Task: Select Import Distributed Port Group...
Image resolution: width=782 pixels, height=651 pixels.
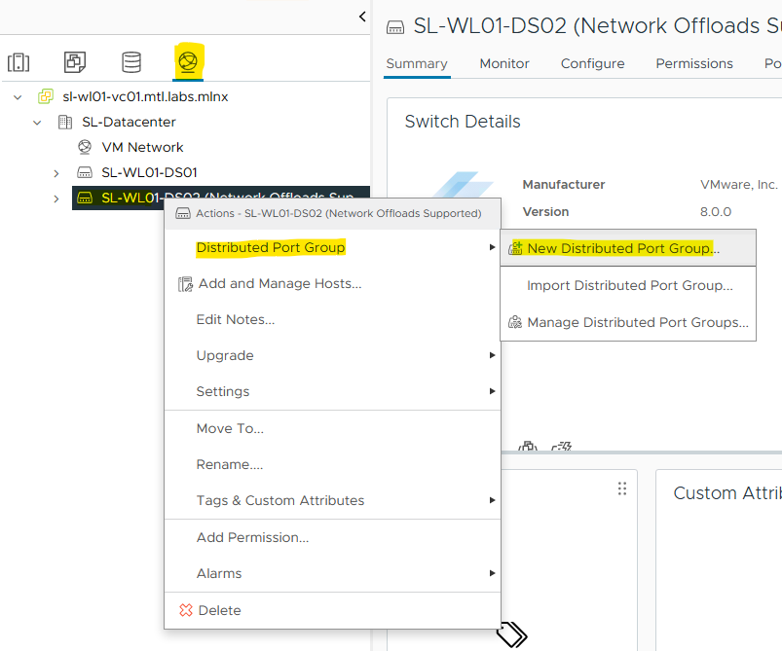Action: coord(628,285)
